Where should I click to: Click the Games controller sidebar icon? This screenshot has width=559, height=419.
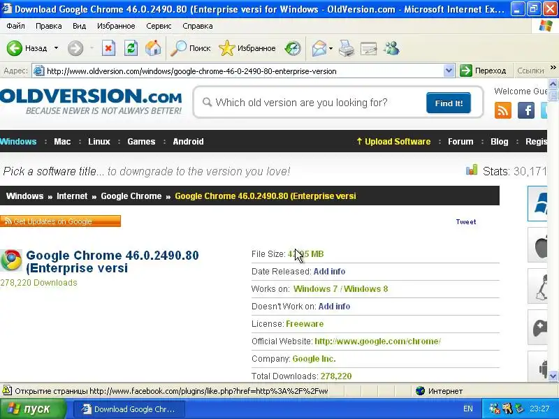coord(537,328)
